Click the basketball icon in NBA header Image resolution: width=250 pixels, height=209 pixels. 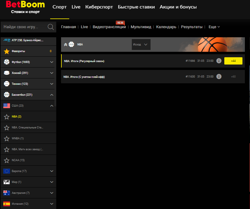point(71,45)
